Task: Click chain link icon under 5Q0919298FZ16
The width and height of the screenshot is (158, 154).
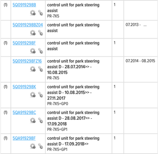Action: (41, 69)
